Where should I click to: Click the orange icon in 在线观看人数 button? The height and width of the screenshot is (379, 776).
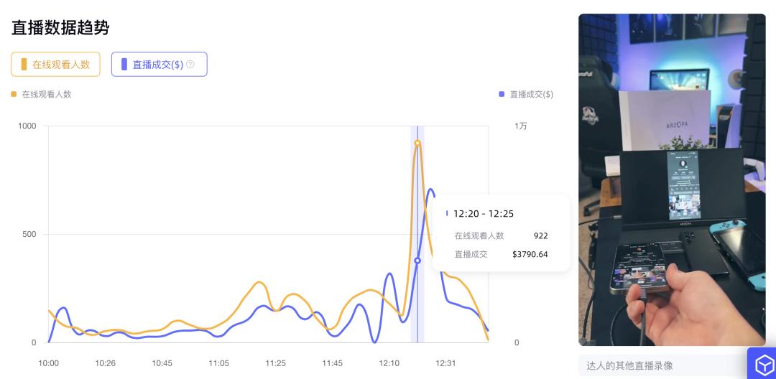coord(24,64)
